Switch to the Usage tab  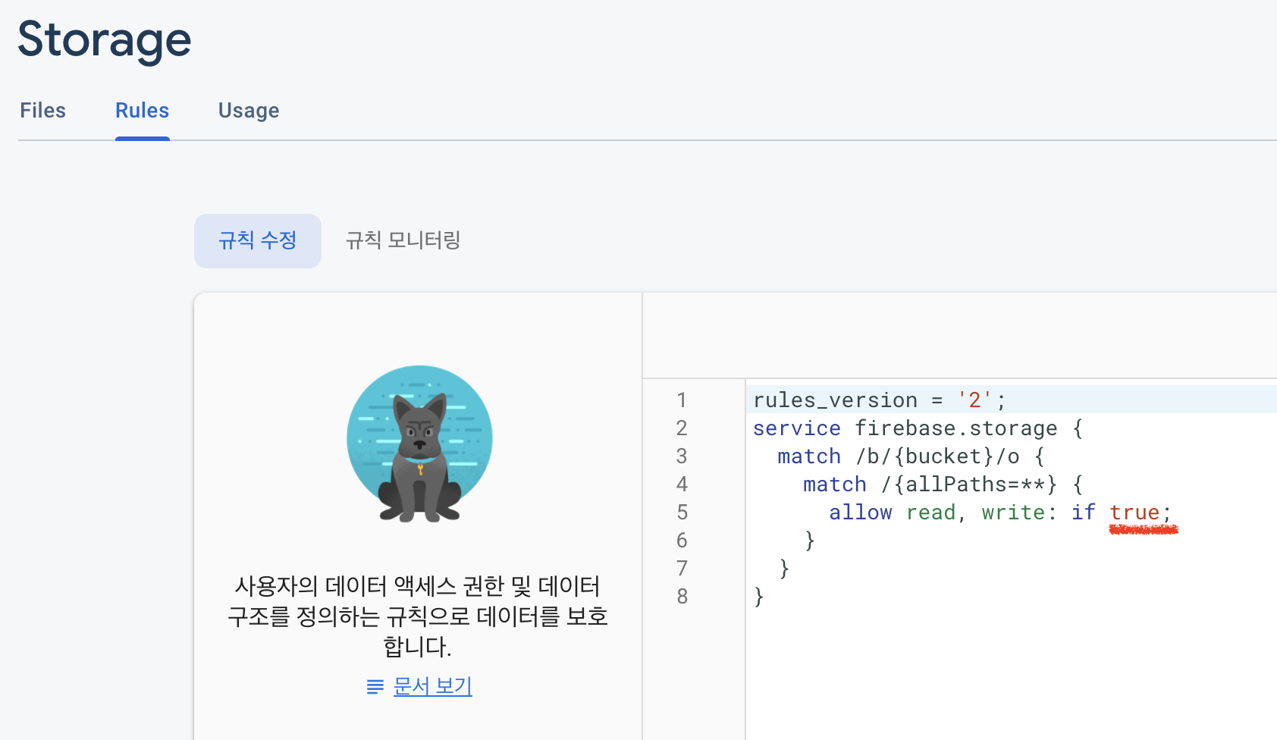click(x=249, y=111)
